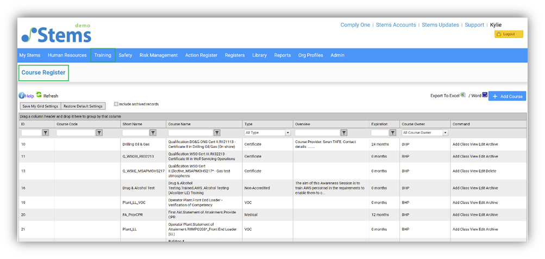Viewport: 545px width, 259px height.
Task: Click Add Class in the Drilling Oil & Gas row
Action: point(461,144)
